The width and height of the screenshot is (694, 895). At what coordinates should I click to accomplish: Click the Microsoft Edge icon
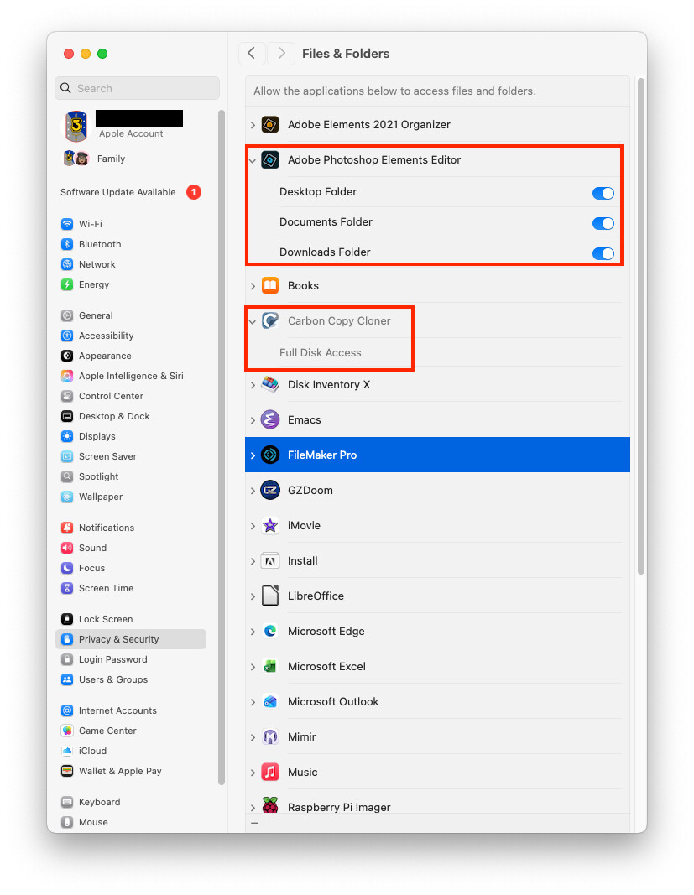[x=269, y=631]
